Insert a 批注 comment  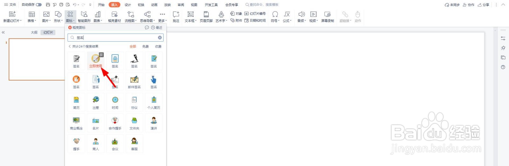(x=176, y=17)
